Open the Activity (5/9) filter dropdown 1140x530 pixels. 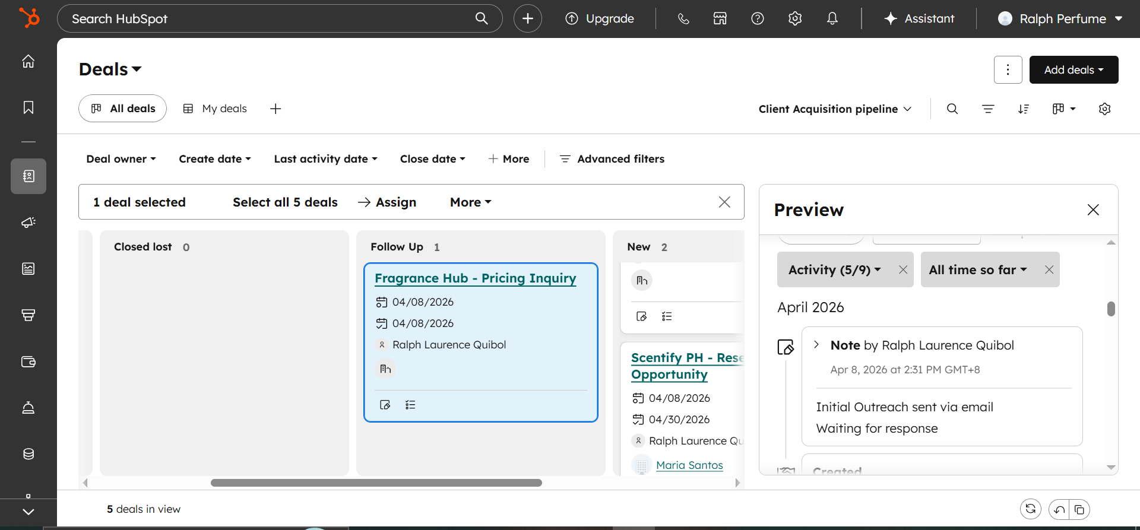pos(834,270)
